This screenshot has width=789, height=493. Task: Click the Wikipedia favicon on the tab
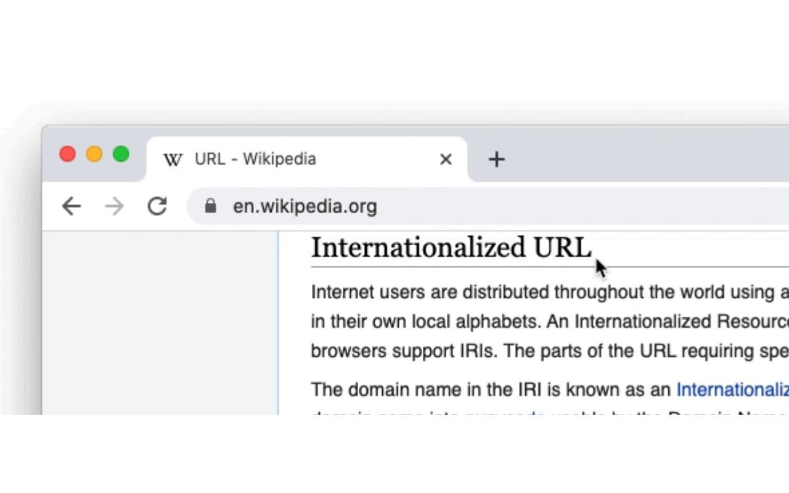173,159
